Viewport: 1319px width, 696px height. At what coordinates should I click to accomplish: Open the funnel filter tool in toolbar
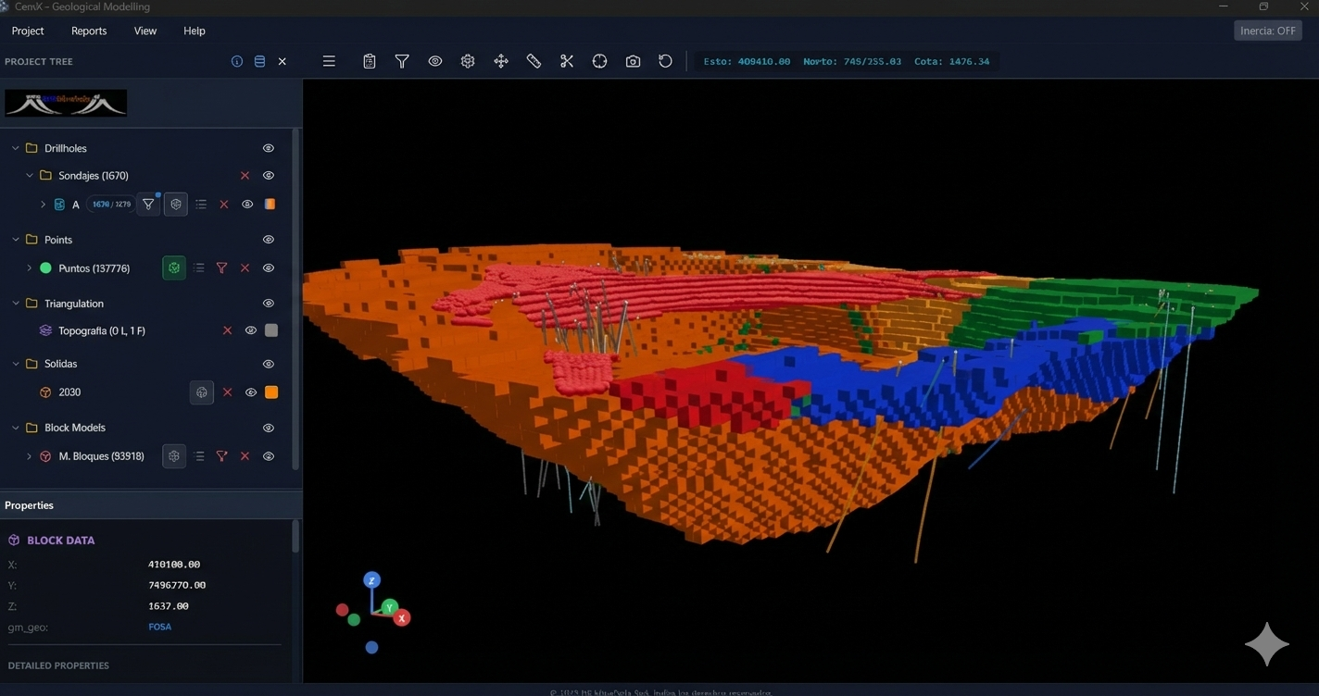[402, 61]
